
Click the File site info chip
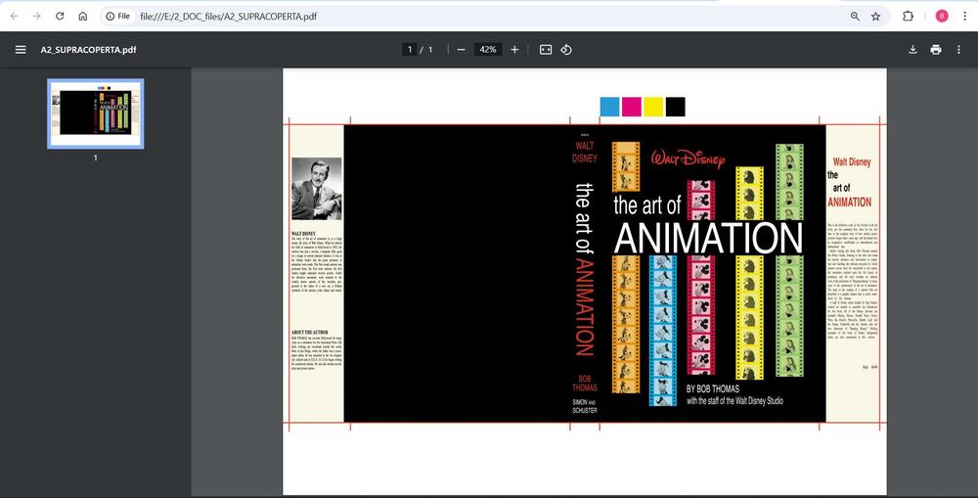118,17
